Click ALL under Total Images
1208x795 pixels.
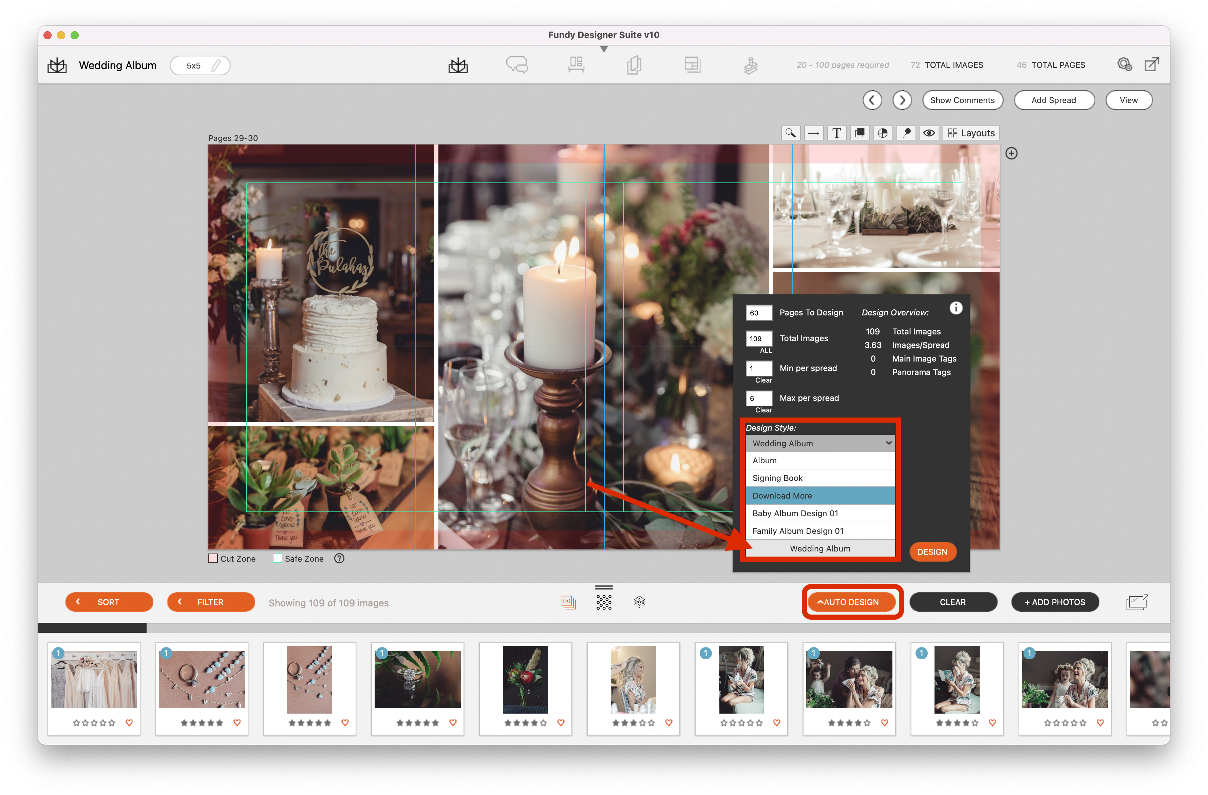766,351
